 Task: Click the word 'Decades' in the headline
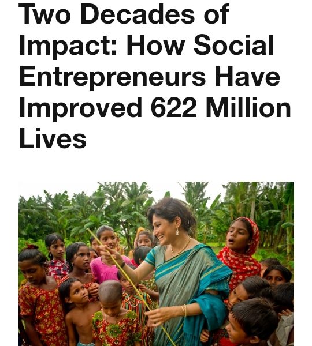pos(138,14)
